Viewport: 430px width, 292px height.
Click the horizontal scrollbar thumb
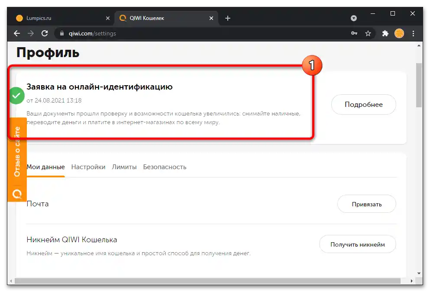[207, 281]
